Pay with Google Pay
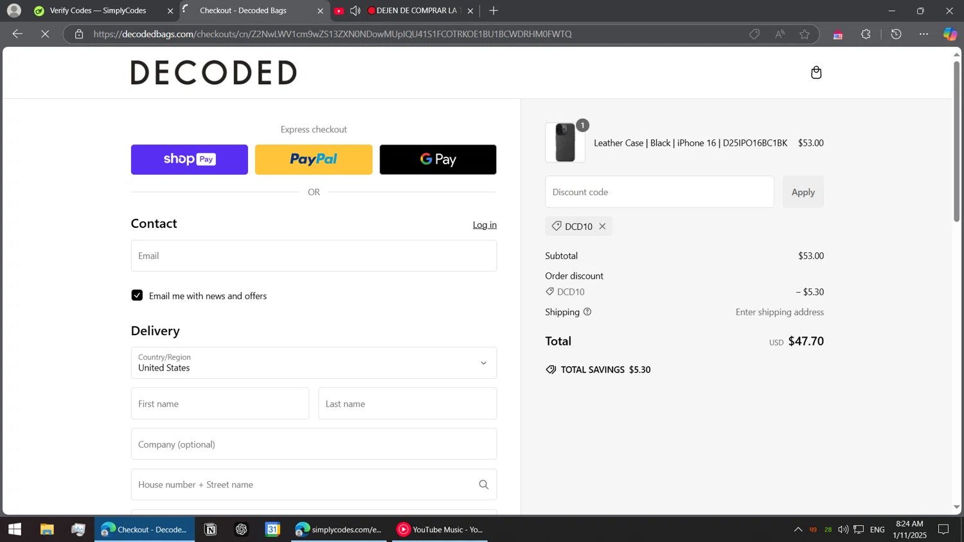Image resolution: width=964 pixels, height=542 pixels. pyautogui.click(x=438, y=159)
